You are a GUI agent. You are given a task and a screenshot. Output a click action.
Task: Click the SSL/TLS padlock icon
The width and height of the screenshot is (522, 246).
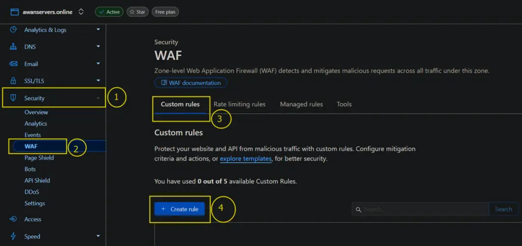(13, 81)
